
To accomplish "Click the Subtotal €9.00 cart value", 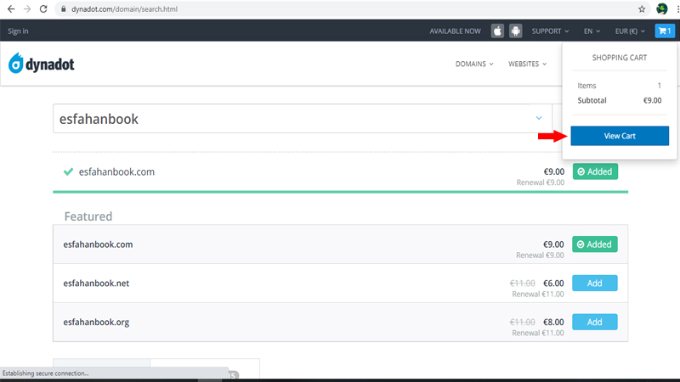I will click(652, 100).
